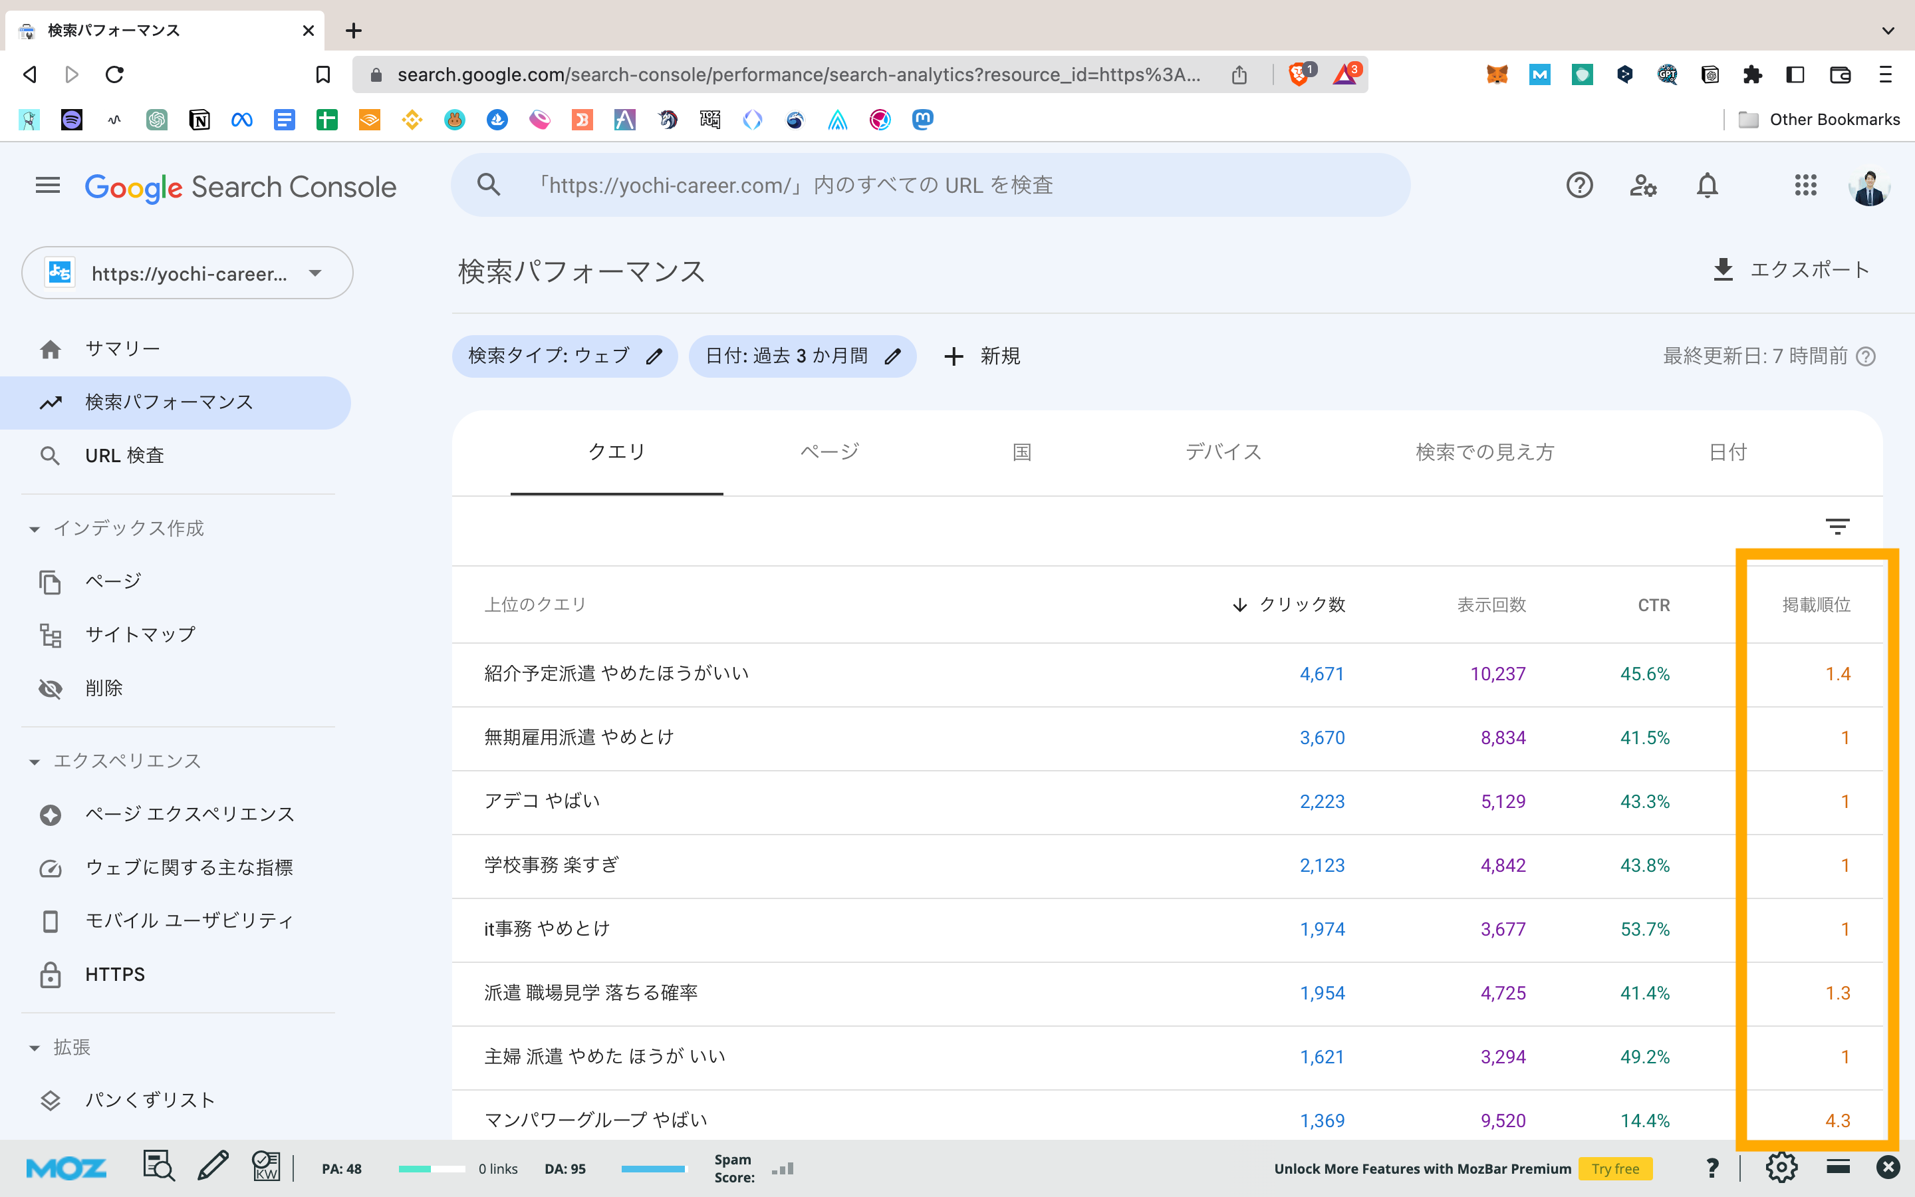Open Other Bookmarks folder
The image size is (1915, 1197).
(1819, 120)
